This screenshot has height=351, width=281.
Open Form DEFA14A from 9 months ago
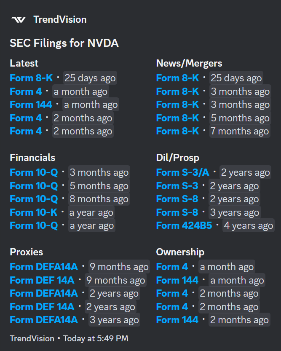click(44, 267)
